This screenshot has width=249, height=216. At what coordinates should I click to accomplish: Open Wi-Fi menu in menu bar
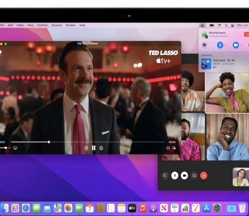(220, 25)
